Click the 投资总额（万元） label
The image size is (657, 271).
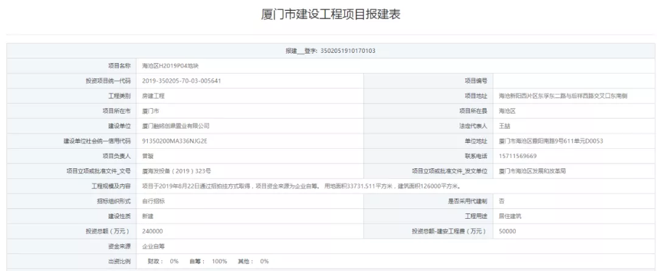[108, 232]
